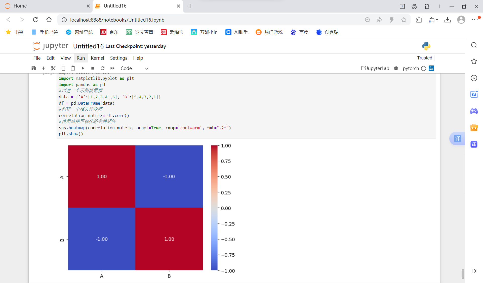Interrupt the kernel with the stop icon
This screenshot has width=483, height=283.
(x=93, y=68)
